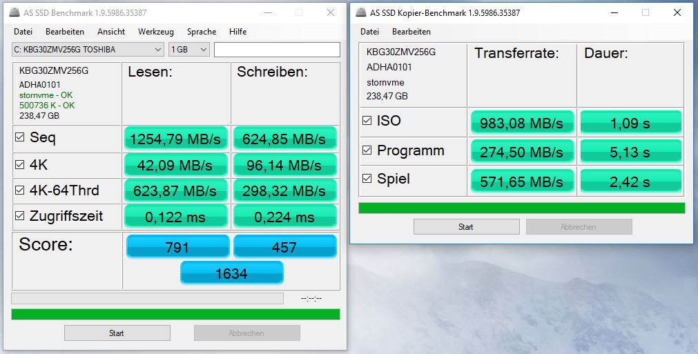Open Datei menu in Kopier-Benchmark window

click(370, 32)
